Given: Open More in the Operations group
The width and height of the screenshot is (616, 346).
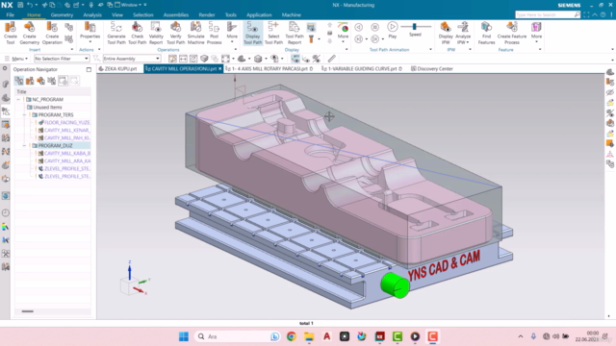Looking at the screenshot, I should tap(232, 32).
